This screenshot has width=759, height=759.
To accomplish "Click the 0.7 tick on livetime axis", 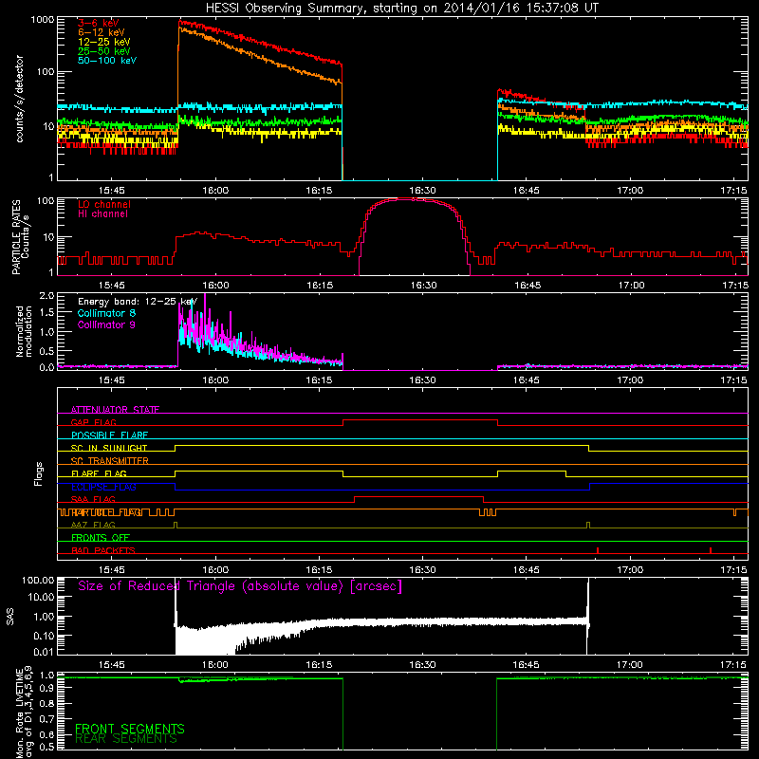I will (46, 718).
